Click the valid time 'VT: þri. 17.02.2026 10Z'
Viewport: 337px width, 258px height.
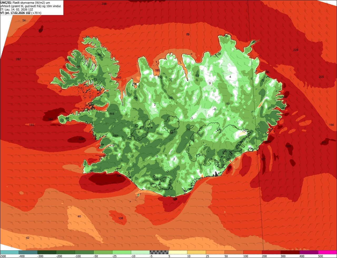click(x=15, y=13)
